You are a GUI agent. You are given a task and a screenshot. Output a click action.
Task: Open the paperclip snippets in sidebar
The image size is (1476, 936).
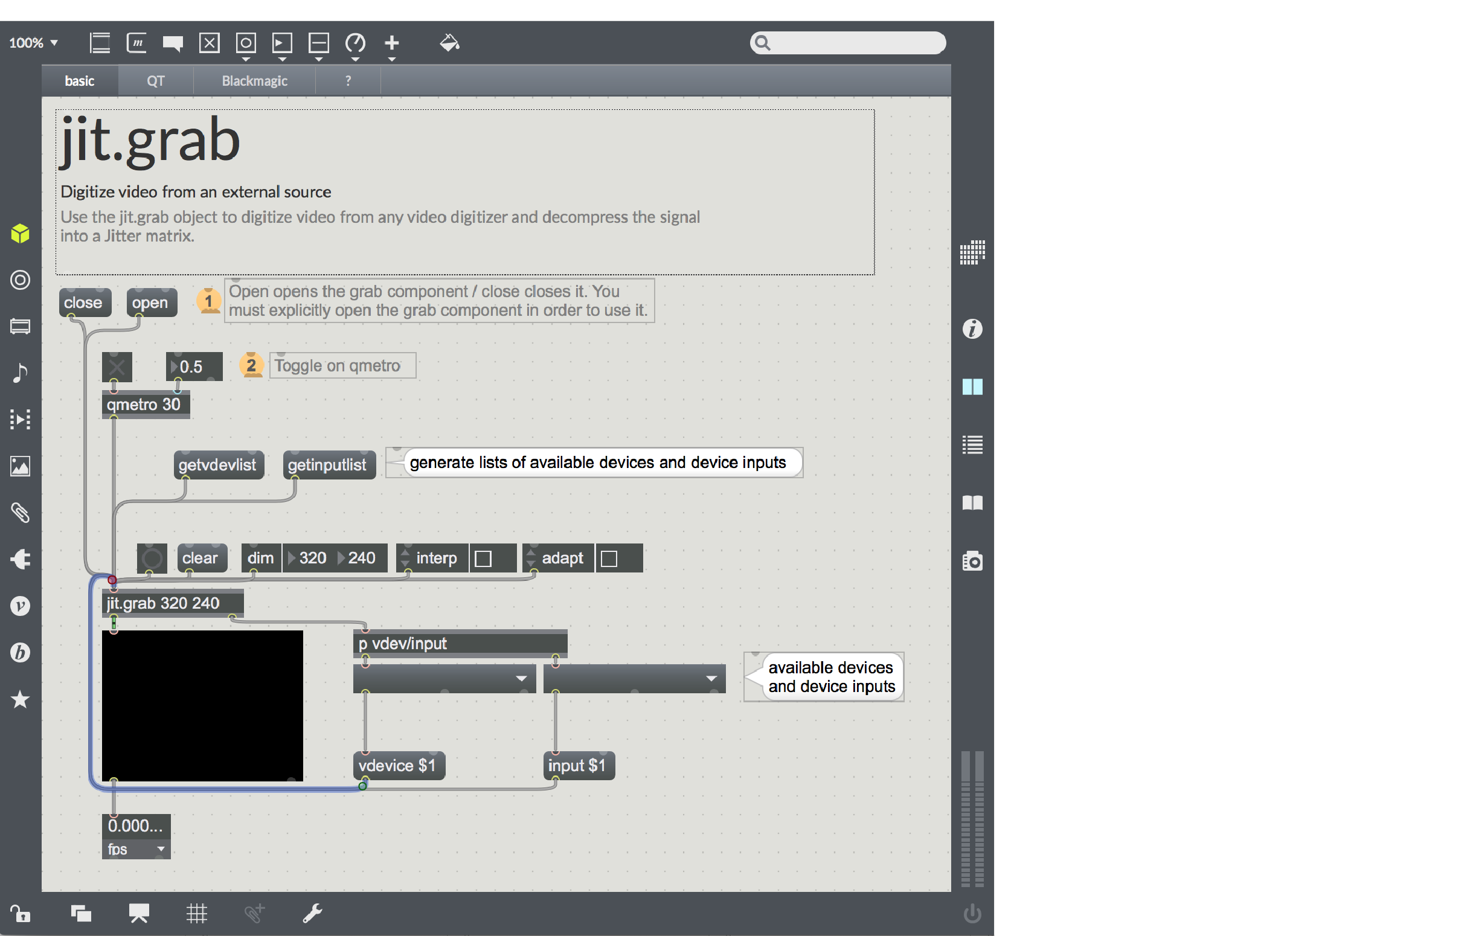tap(20, 513)
